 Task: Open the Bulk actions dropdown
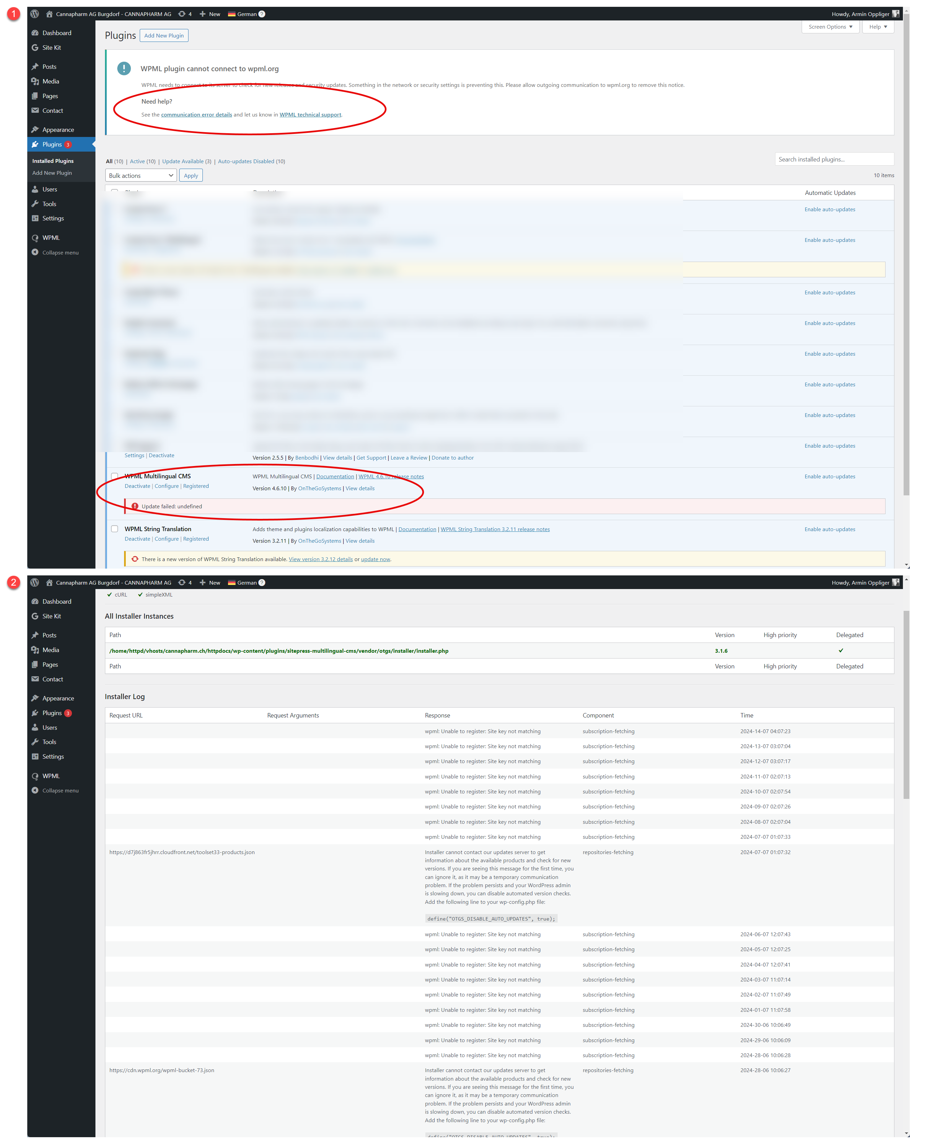click(141, 175)
